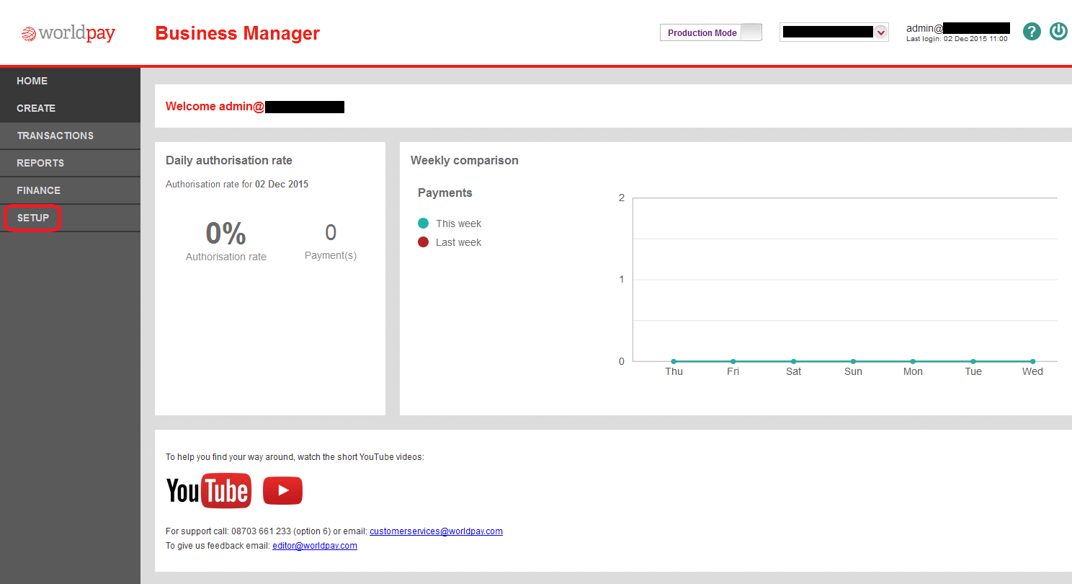Navigate to the FINANCE menu
The width and height of the screenshot is (1072, 584).
[39, 190]
